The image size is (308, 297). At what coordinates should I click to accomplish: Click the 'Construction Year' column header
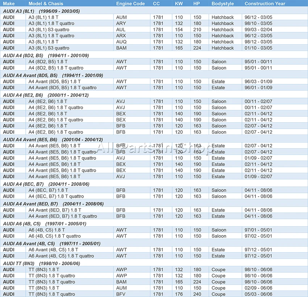[x=265, y=4]
